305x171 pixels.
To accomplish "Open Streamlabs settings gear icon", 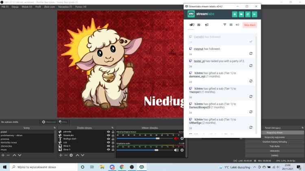I will pyautogui.click(x=235, y=14).
